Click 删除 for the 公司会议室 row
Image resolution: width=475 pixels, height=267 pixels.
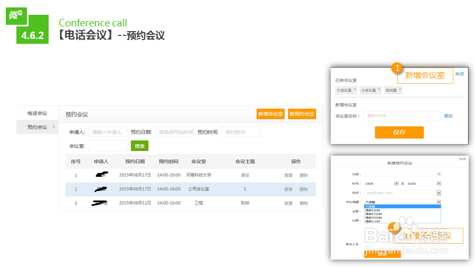[x=303, y=189]
